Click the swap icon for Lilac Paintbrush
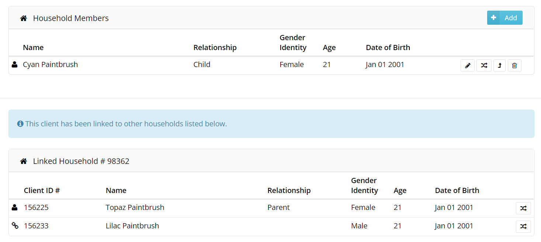Screen dimensions: 541x242 tap(523, 227)
